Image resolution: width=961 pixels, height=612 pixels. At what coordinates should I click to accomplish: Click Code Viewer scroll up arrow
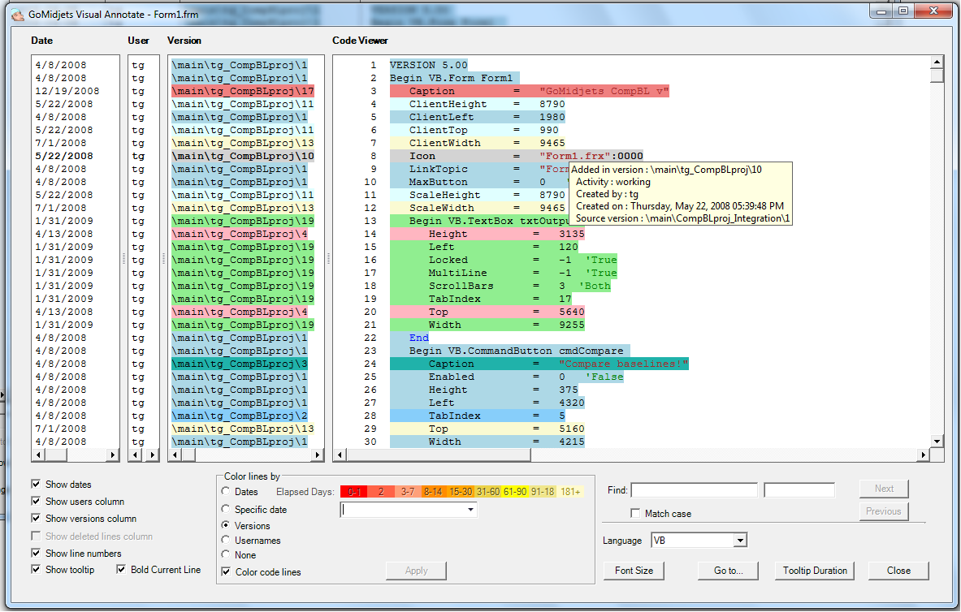point(937,62)
